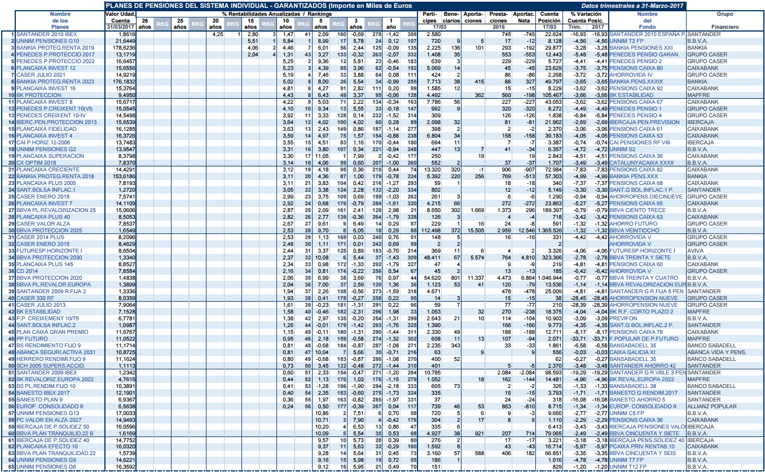This screenshot has width=765, height=472.
Task: Select the 'Grupo Financiero' column header
Action: 724,20
